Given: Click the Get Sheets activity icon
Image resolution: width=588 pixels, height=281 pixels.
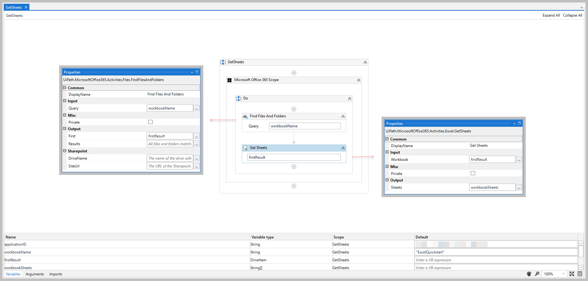Looking at the screenshot, I should 245,148.
